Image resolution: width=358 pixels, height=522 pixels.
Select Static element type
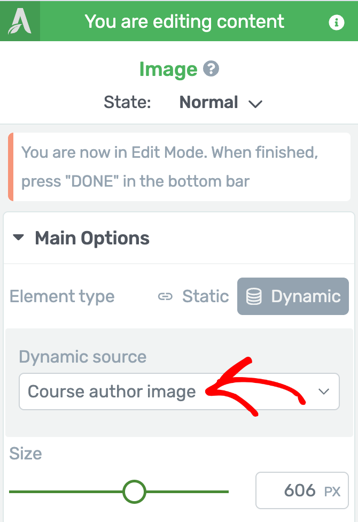click(193, 296)
